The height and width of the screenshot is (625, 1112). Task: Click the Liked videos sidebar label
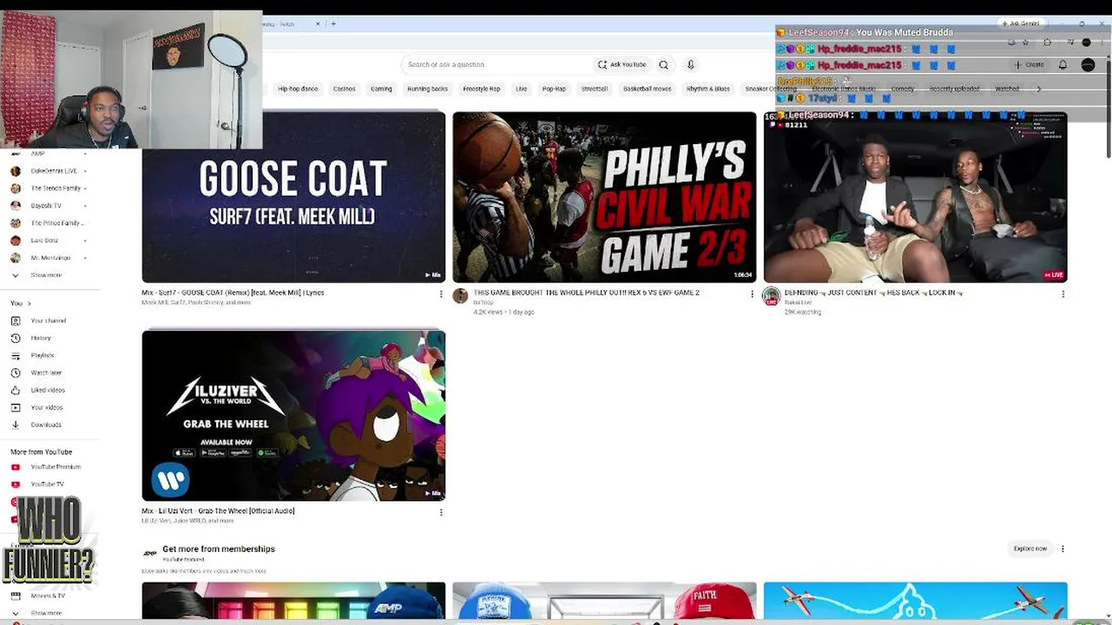tap(48, 390)
